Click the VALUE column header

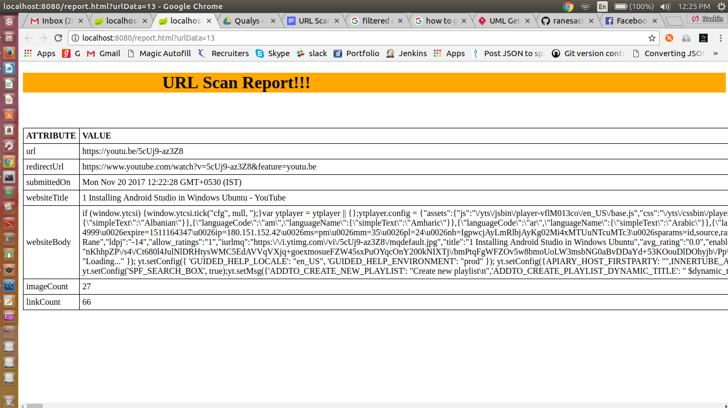97,136
